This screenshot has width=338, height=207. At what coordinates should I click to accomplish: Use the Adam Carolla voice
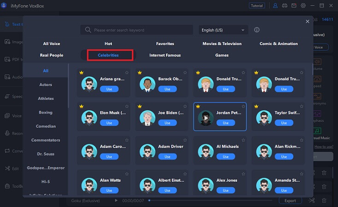click(109, 156)
